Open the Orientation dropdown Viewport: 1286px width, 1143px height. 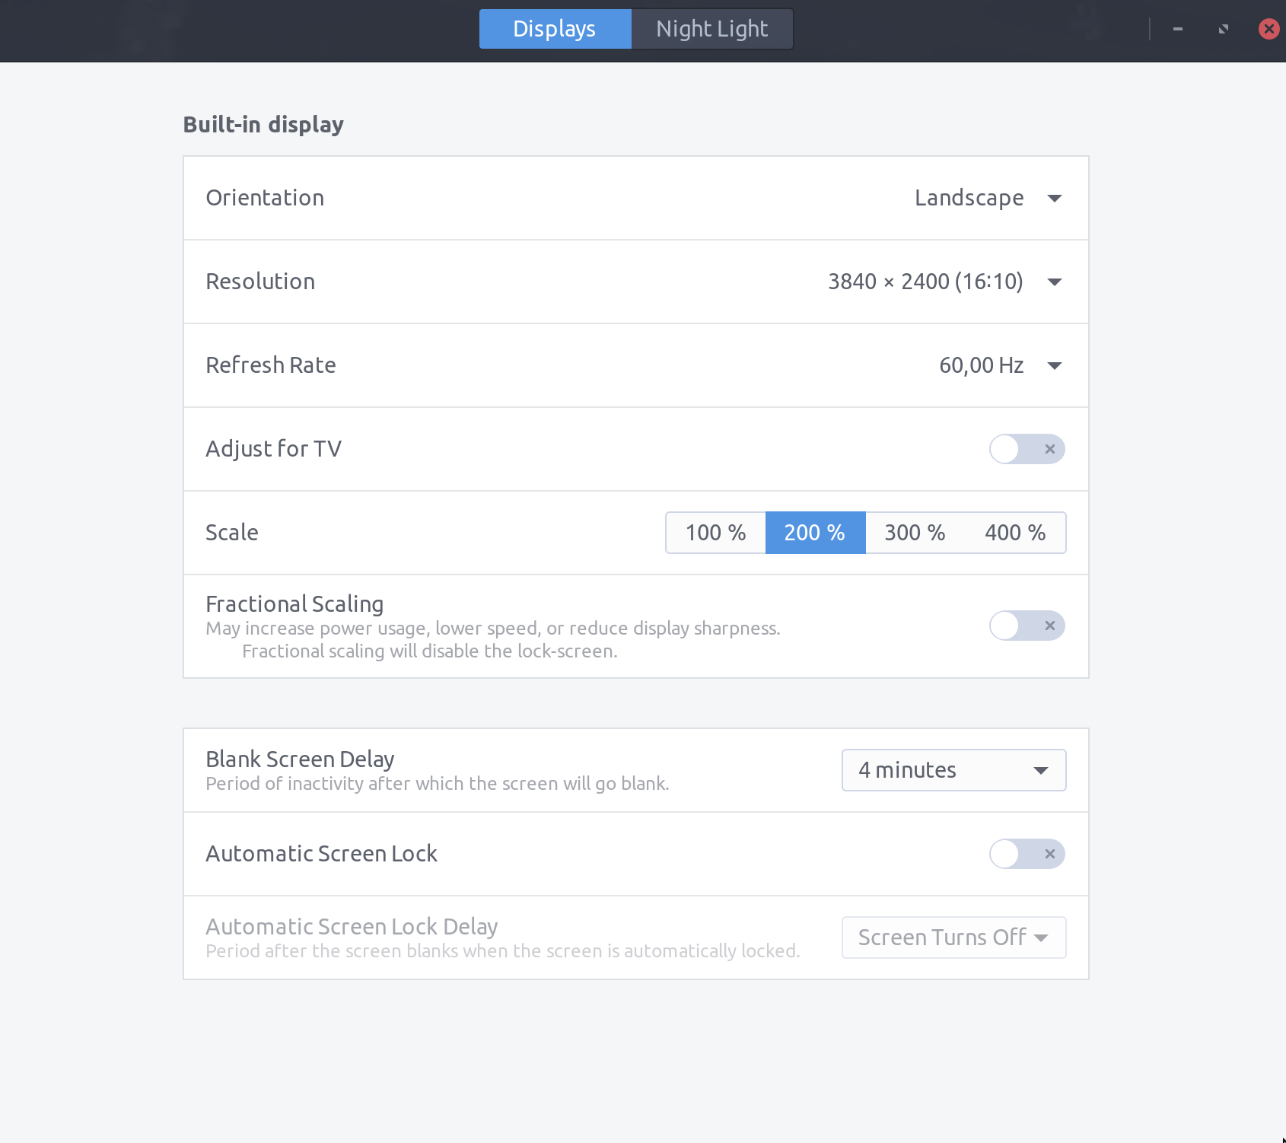(x=1054, y=199)
